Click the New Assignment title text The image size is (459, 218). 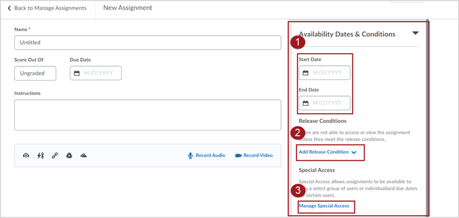[127, 8]
